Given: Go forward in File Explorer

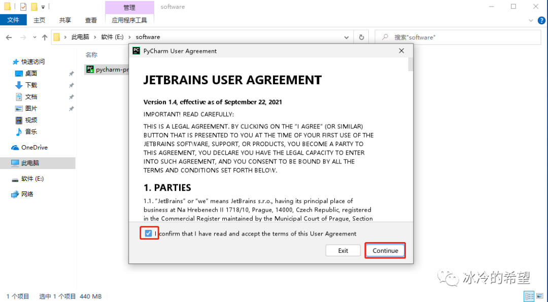Looking at the screenshot, I should 23,38.
